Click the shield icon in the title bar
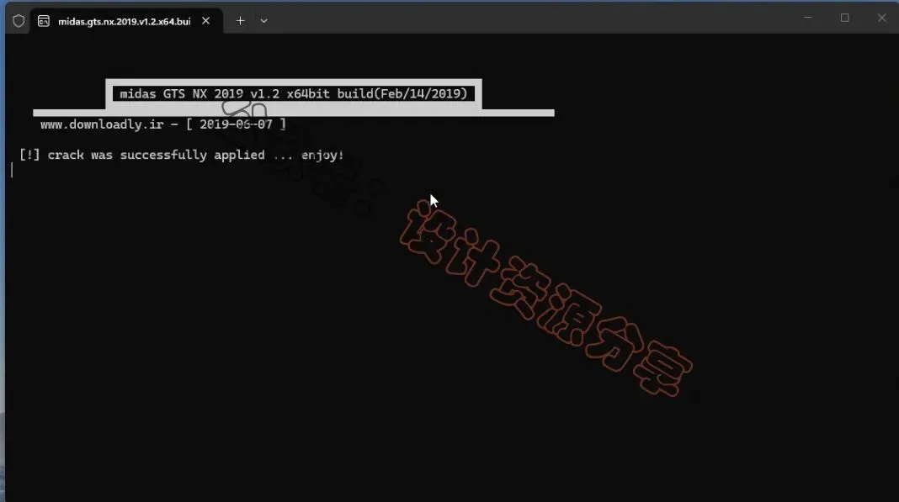 (19, 21)
